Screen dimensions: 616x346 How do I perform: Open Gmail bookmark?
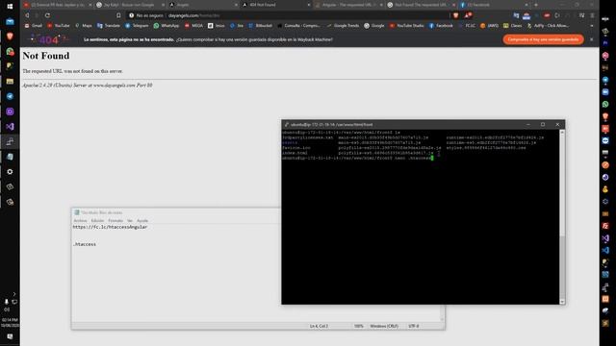tap(34, 26)
